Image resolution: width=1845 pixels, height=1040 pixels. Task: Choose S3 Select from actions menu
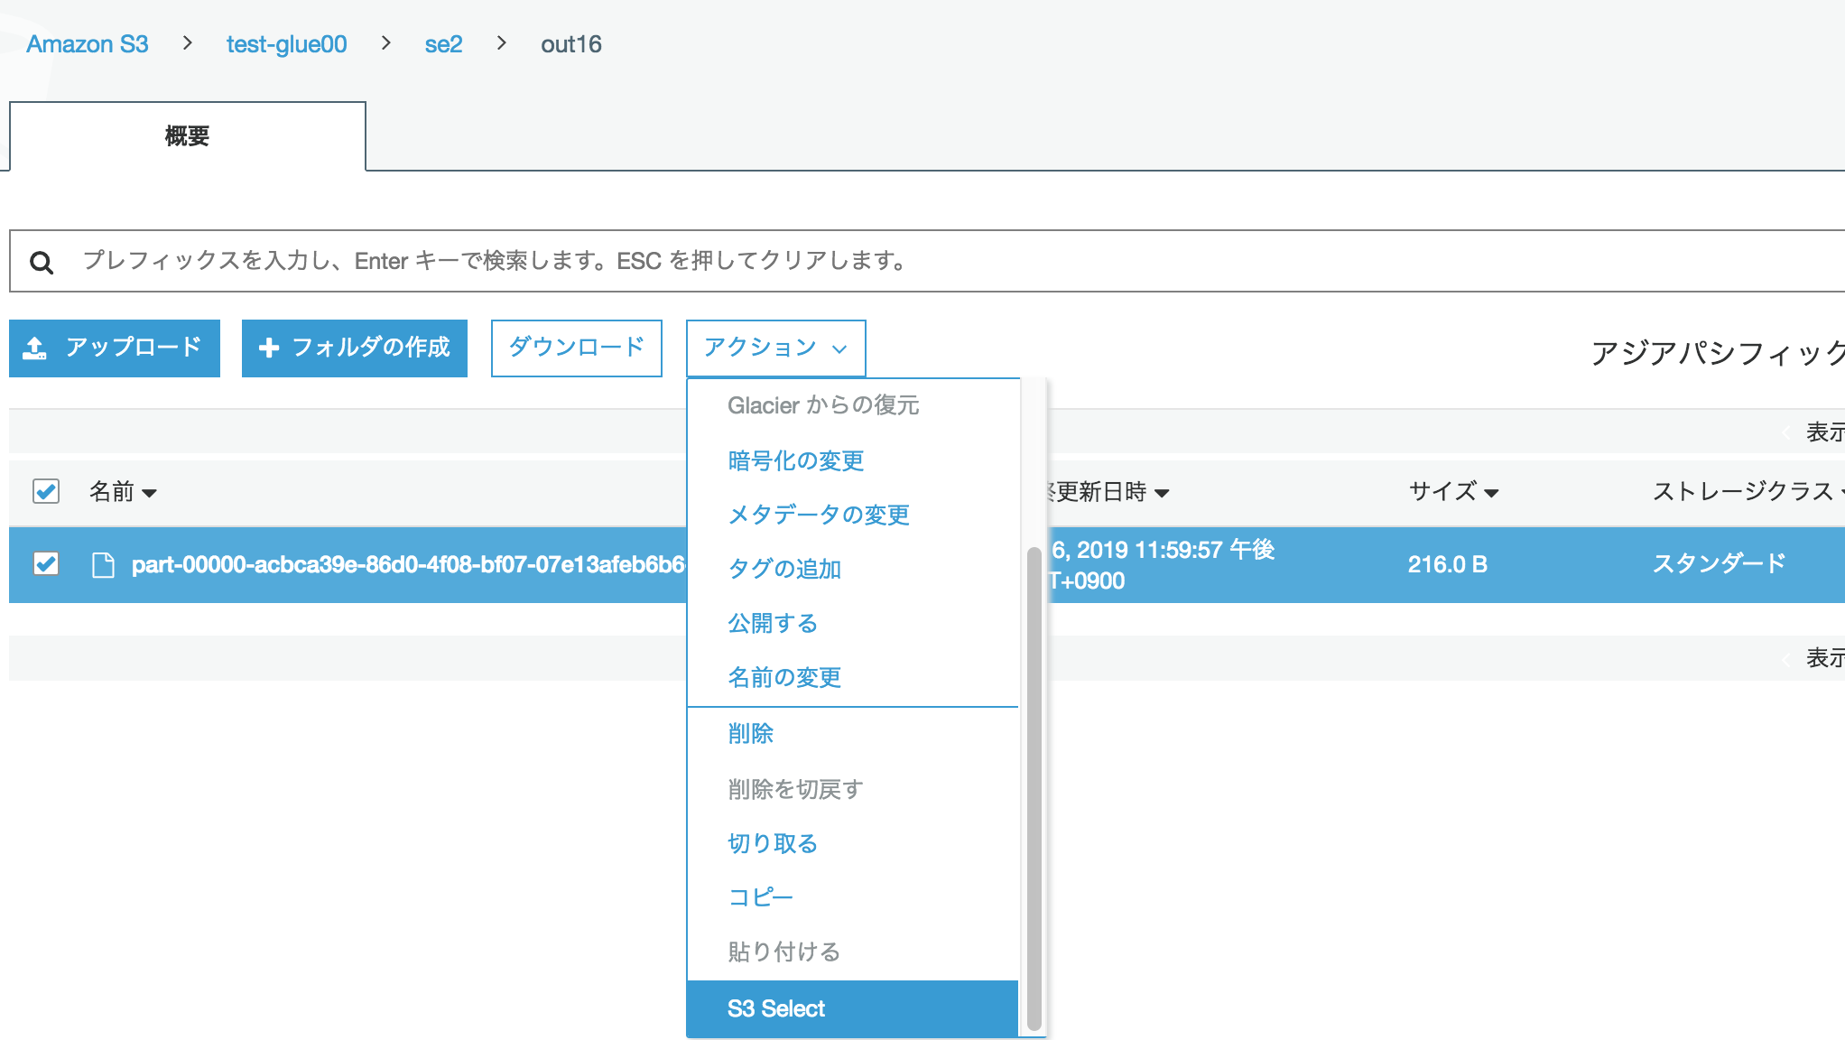852,1008
